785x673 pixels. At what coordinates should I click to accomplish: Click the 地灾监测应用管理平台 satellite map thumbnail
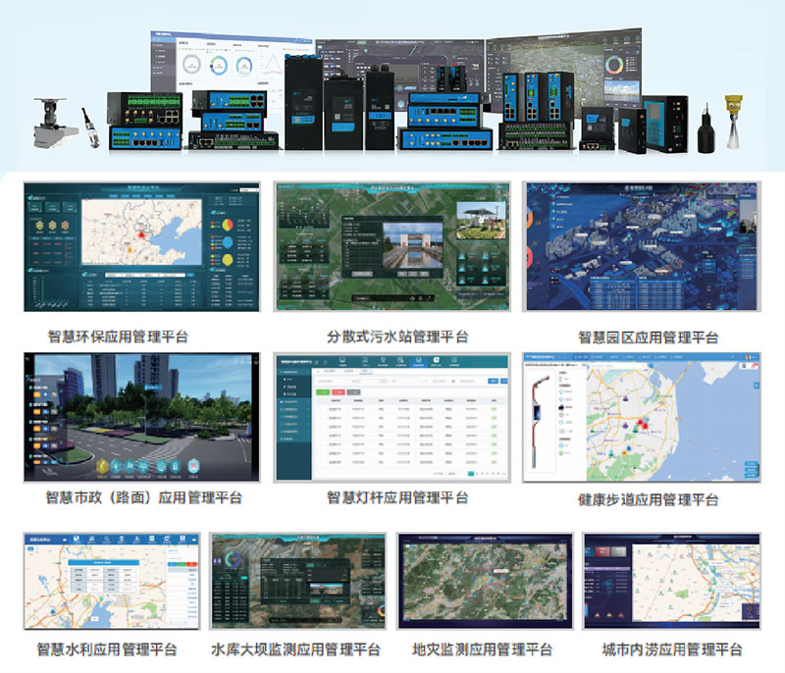click(485, 582)
